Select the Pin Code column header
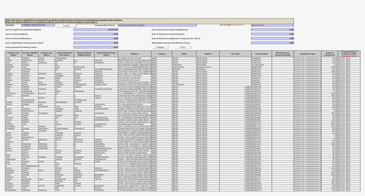This screenshot has height=196, width=365. coord(235,54)
